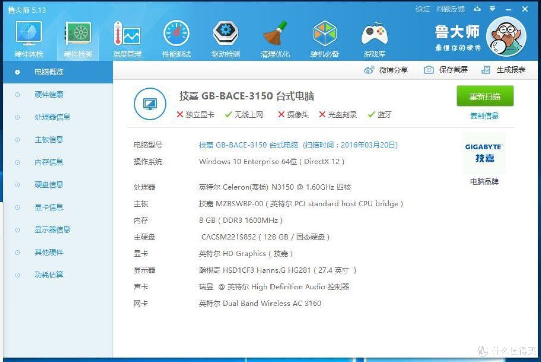
Task: Open the 硬件体检 hardware checkup icon
Action: pyautogui.click(x=28, y=39)
